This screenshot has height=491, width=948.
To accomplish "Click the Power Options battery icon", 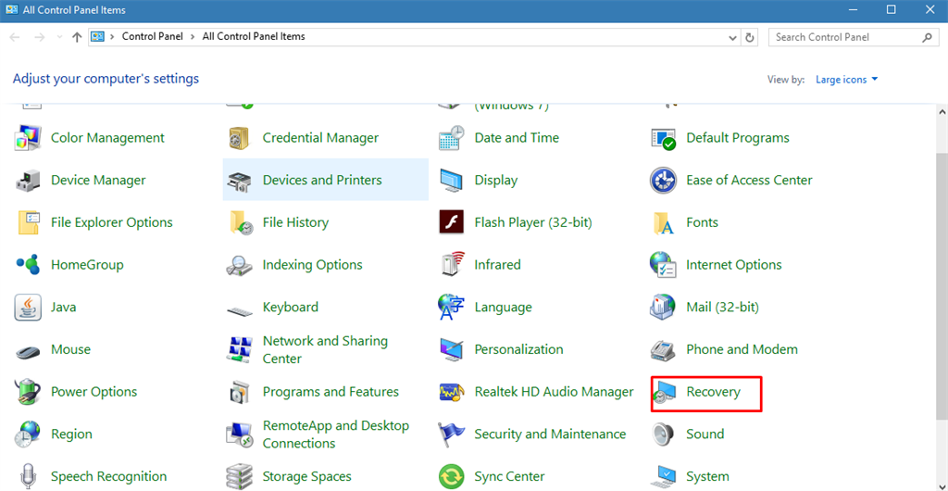I will coord(28,393).
